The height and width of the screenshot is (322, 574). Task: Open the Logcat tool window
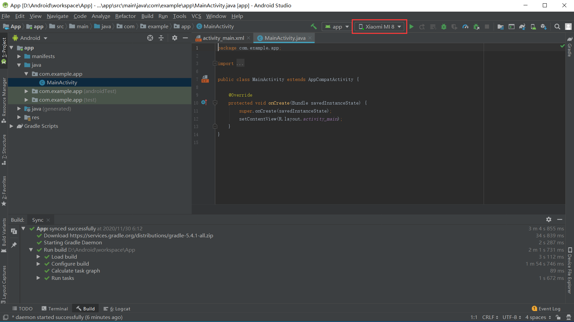pos(117,309)
